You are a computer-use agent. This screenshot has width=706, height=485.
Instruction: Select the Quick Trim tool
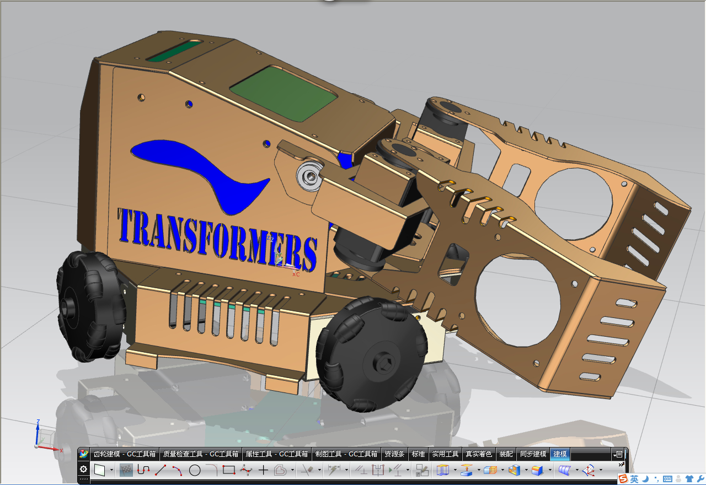point(308,470)
